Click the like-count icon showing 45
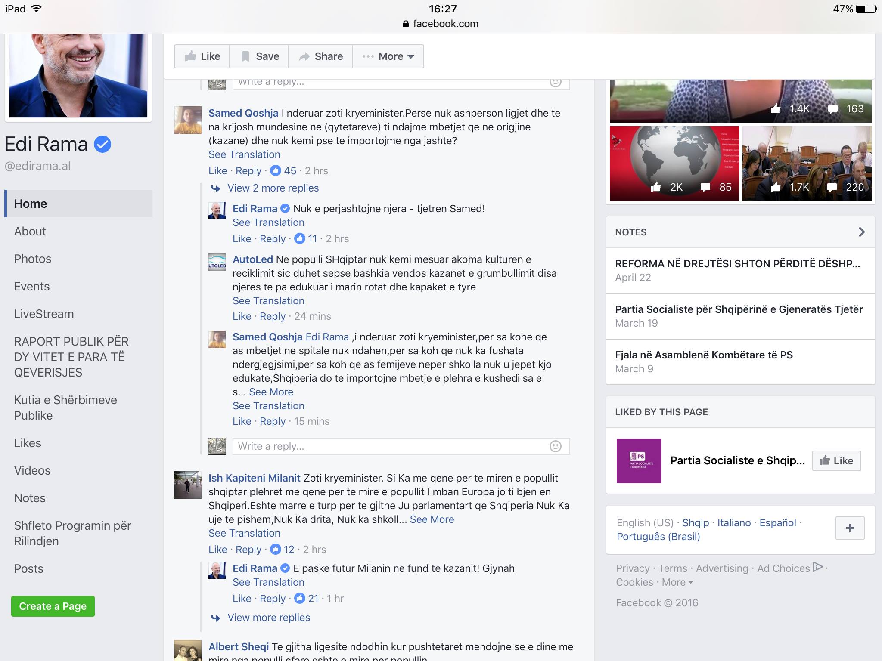The image size is (882, 661). [x=276, y=171]
